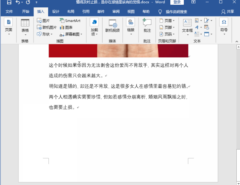Image resolution: width=240 pixels, height=185 pixels.
Task: Open the 文件 File tab
Action: [x=9, y=11]
